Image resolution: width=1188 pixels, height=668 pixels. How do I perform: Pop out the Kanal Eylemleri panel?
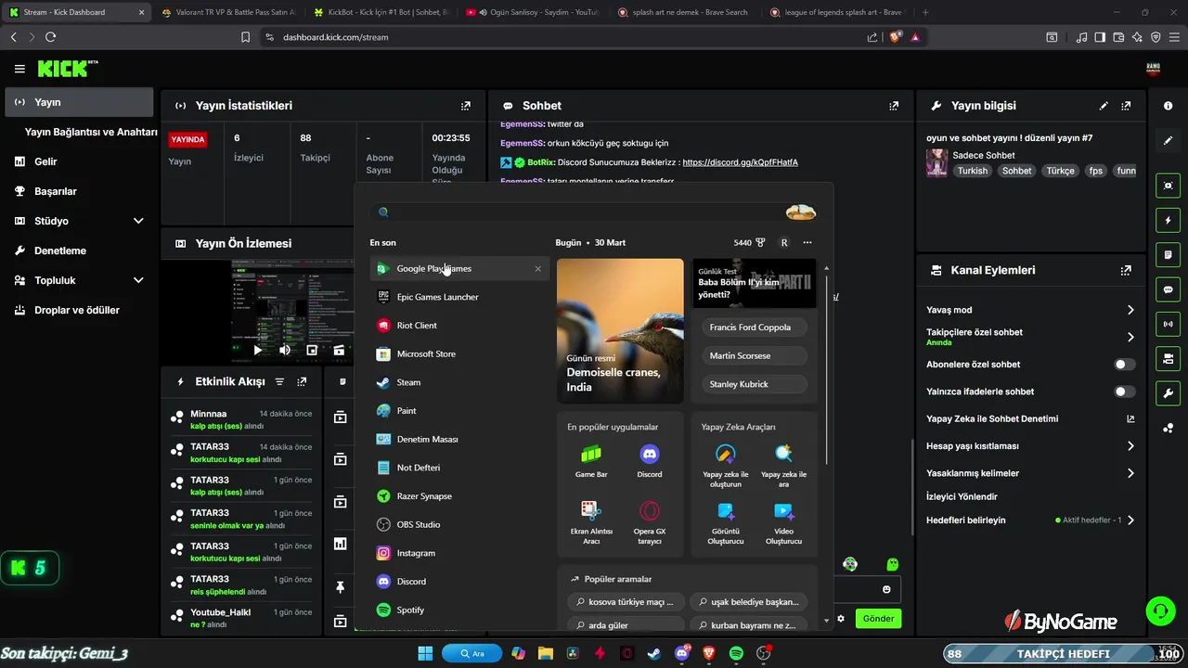pyautogui.click(x=1126, y=271)
